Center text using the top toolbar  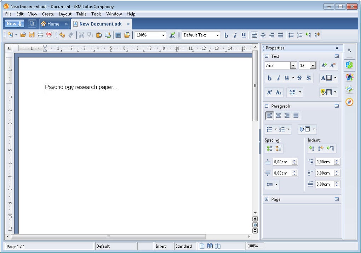pyautogui.click(x=263, y=35)
